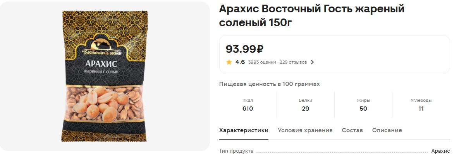This screenshot has height=155, width=464.
Task: Click the Арахис product type value
Action: coord(440,151)
